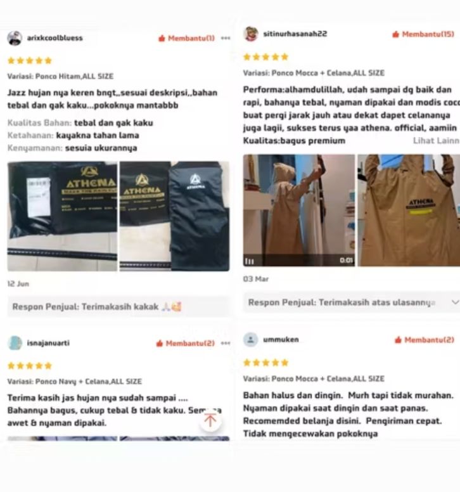Image resolution: width=460 pixels, height=492 pixels.
Task: View mocca poncho Athena logo photo
Action: click(x=409, y=210)
